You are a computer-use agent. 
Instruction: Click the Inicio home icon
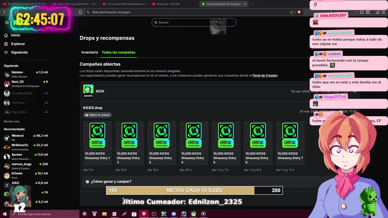click(6, 35)
